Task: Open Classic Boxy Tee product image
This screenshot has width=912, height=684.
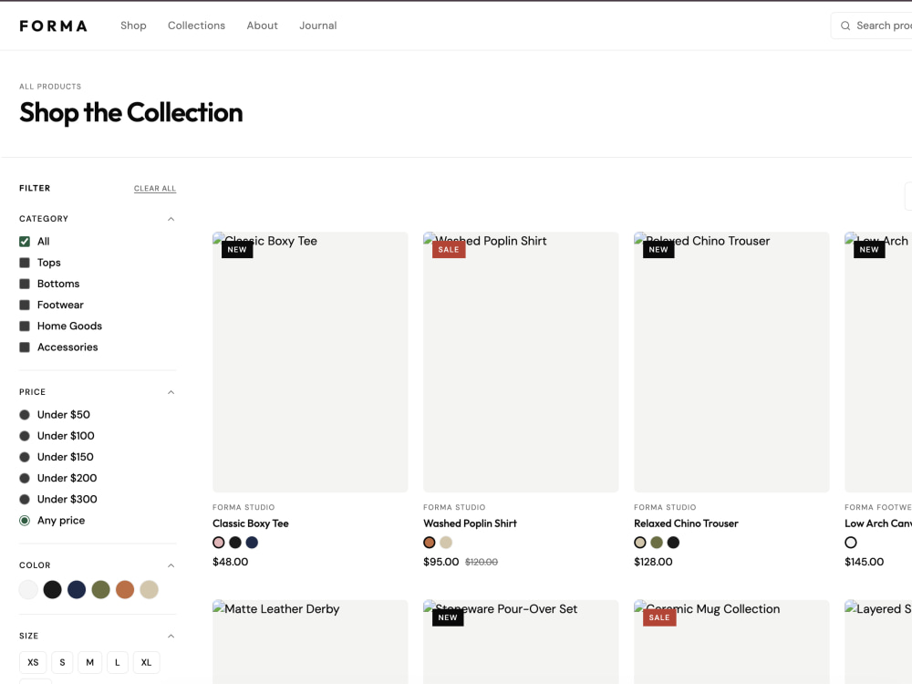Action: (310, 362)
